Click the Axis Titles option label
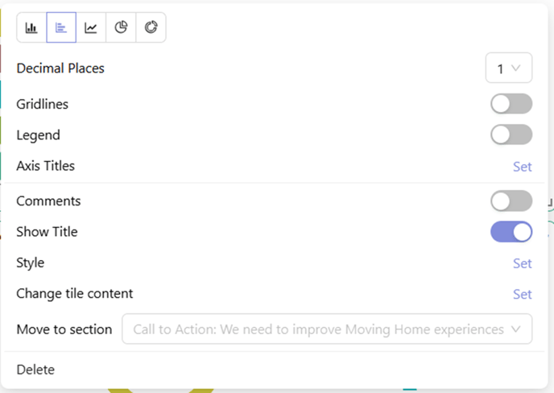The image size is (554, 393). tap(46, 166)
